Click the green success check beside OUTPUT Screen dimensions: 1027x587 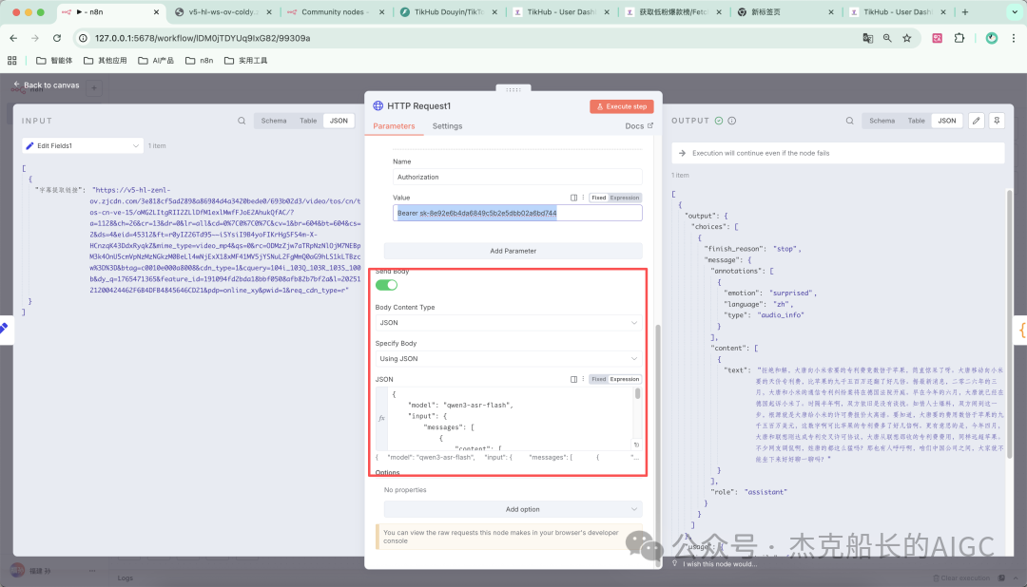click(x=719, y=121)
